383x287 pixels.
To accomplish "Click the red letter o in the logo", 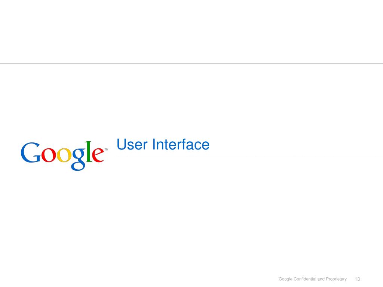I will 48,155.
